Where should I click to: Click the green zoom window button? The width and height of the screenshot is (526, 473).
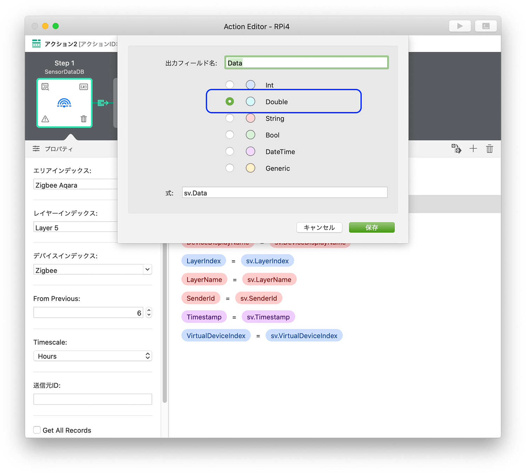pos(55,26)
